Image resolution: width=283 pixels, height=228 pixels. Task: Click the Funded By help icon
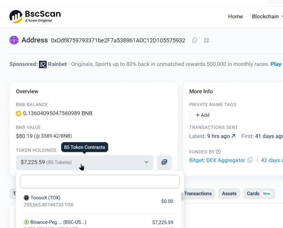218,152
